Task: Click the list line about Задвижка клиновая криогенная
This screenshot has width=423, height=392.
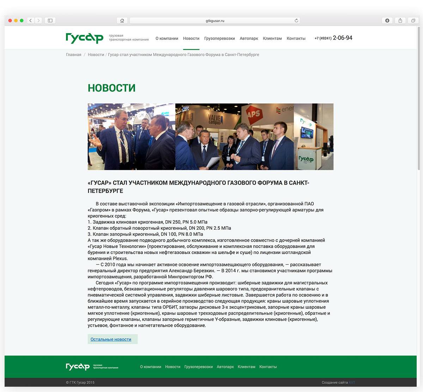Action: tap(147, 222)
